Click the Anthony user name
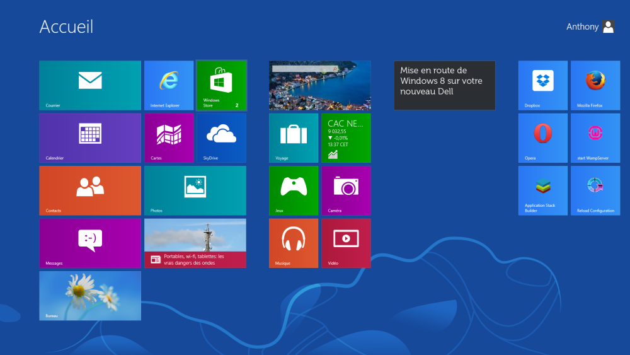Image resolution: width=630 pixels, height=355 pixels. [582, 26]
